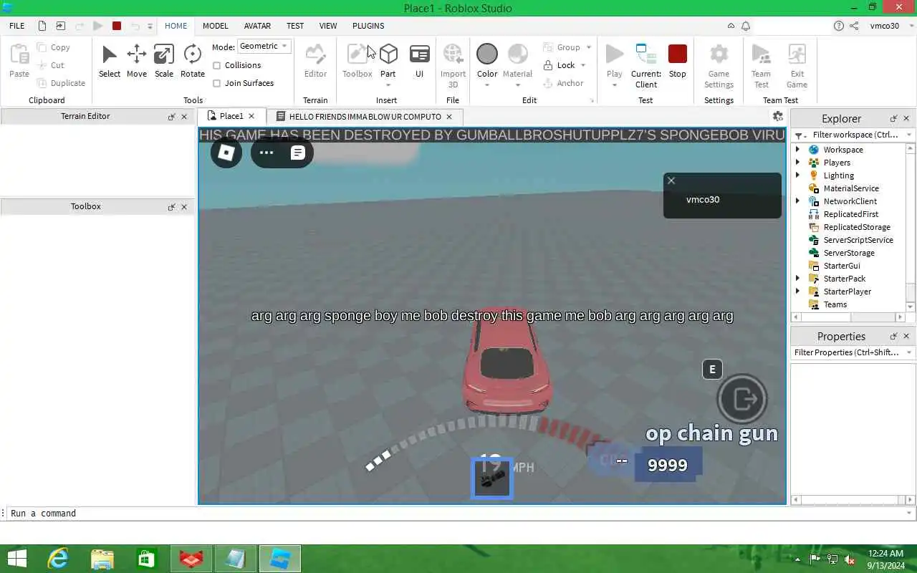Viewport: 917px width, 573px height.
Task: Expand the NetworkClient tree node
Action: 797,201
